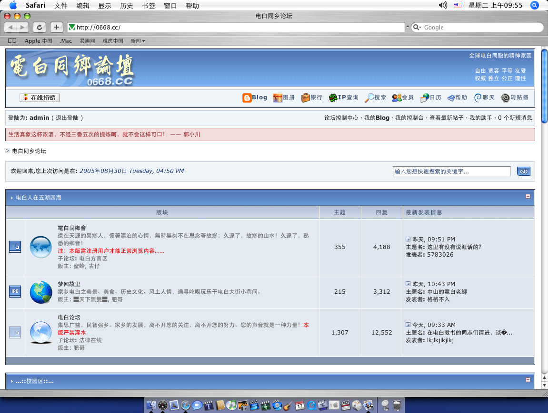This screenshot has width=548, height=413.
Task: Open Google search engine dropdown arrow
Action: (417, 28)
